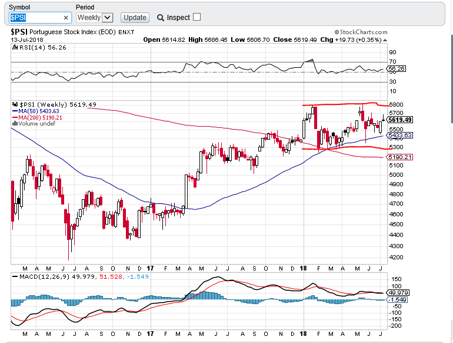Enable the Inspect checkbox

click(x=196, y=17)
